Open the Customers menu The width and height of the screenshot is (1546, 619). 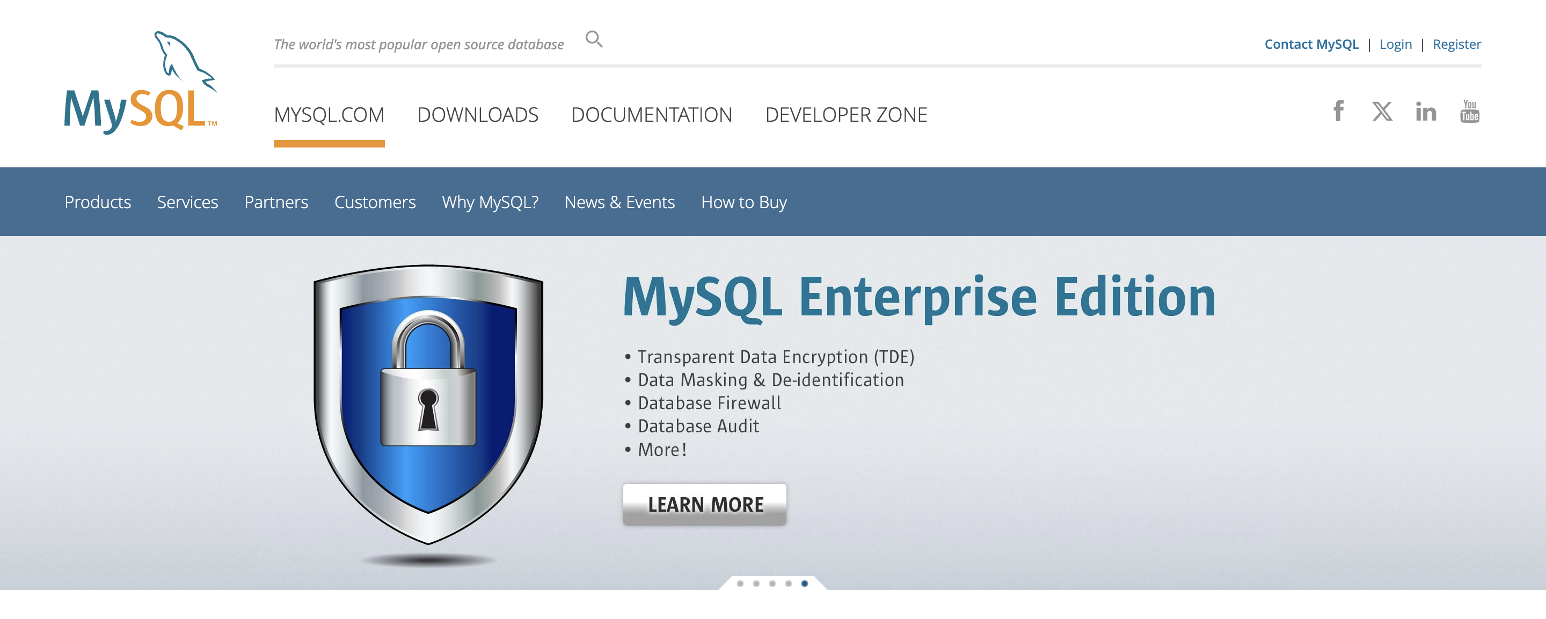pyautogui.click(x=375, y=202)
